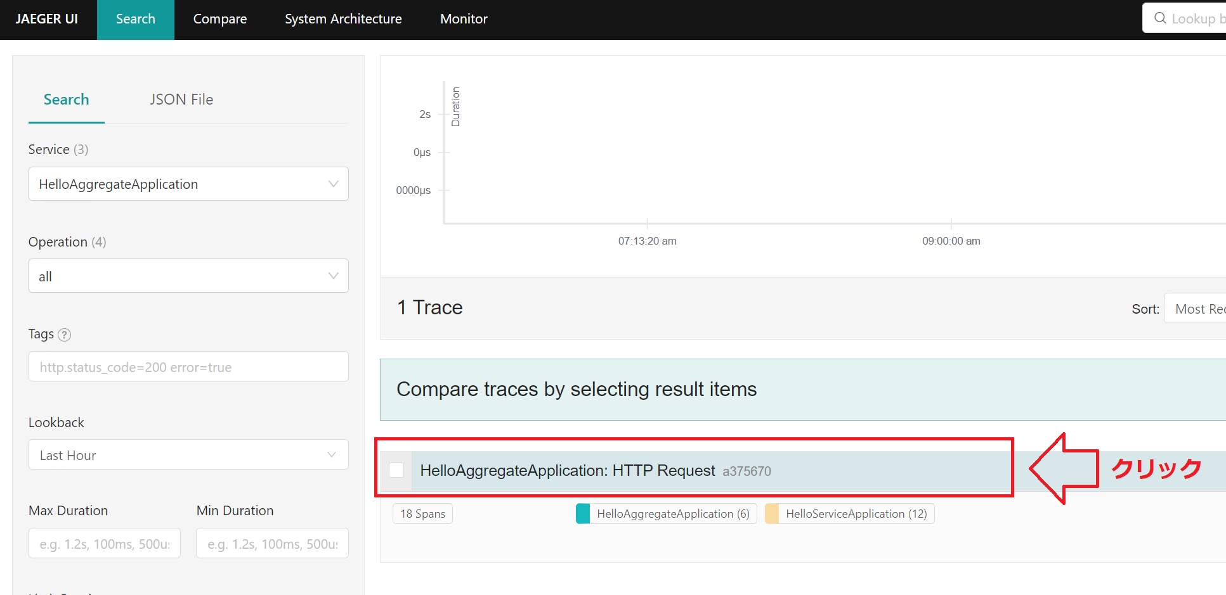
Task: Open HelloAggregateApplication: HTTP Request trace
Action: click(568, 471)
